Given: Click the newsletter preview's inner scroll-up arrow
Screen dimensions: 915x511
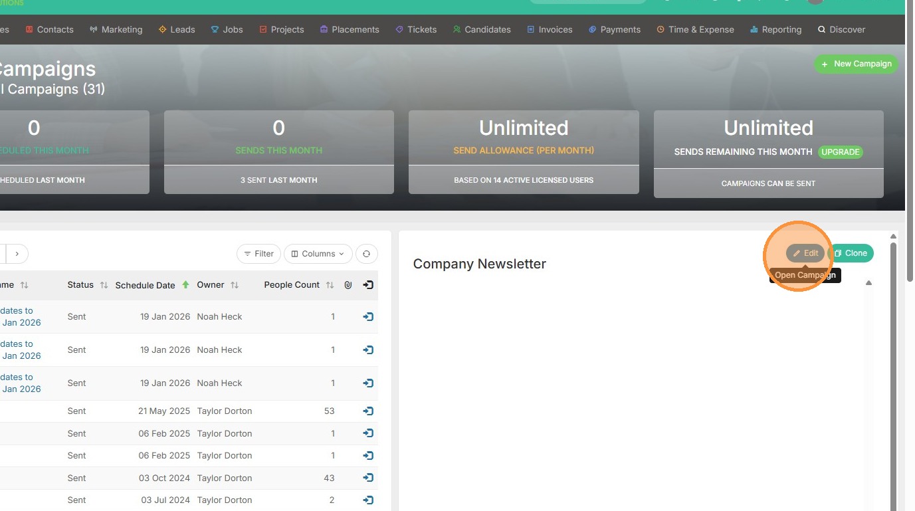Looking at the screenshot, I should [x=868, y=283].
